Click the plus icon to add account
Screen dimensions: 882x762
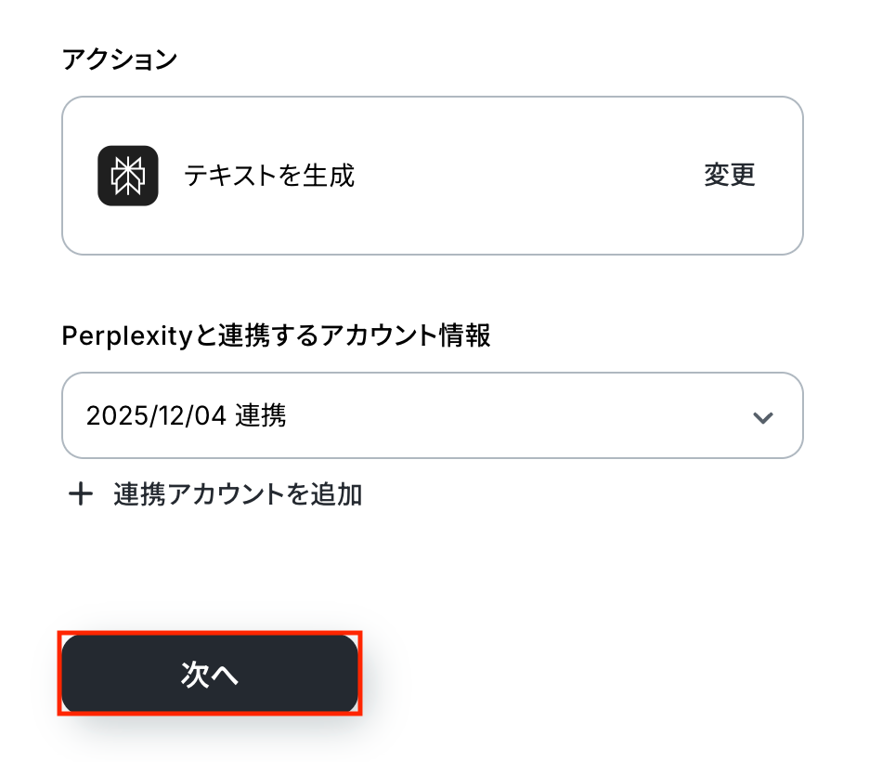(81, 494)
